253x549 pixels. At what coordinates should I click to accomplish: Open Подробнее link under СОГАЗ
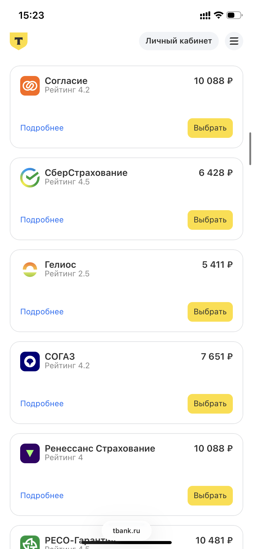click(42, 404)
